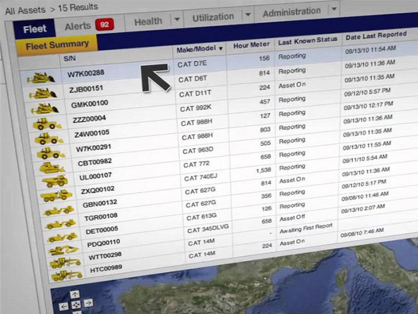The width and height of the screenshot is (418, 314).
Task: Select serial number GBN00132
Action: 100,204
